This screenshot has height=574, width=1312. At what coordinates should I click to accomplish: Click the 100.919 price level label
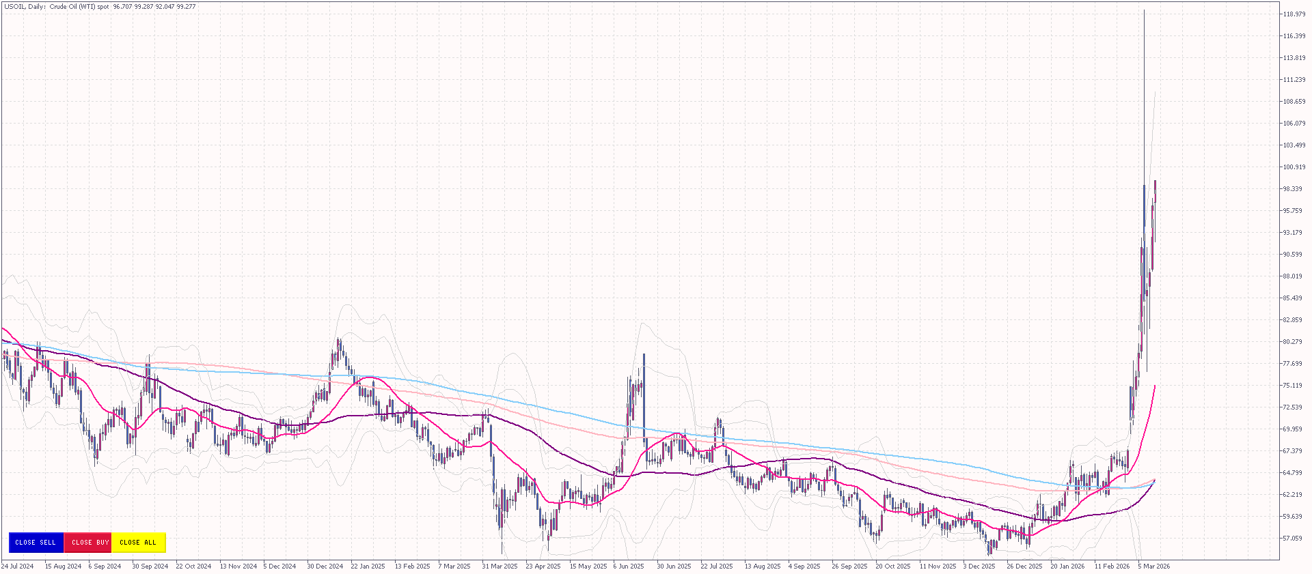tap(1294, 167)
